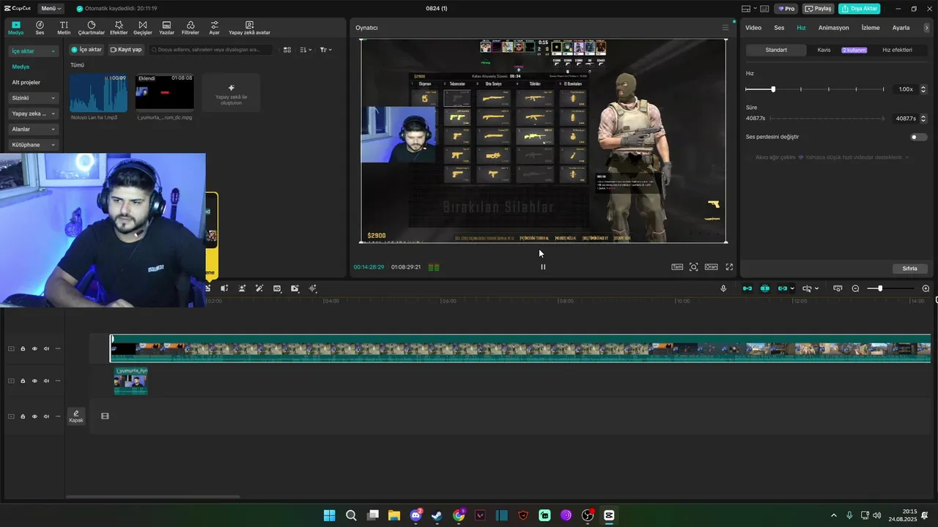Expand the İçe aktar sidebar section
The image size is (938, 527).
pyautogui.click(x=33, y=51)
